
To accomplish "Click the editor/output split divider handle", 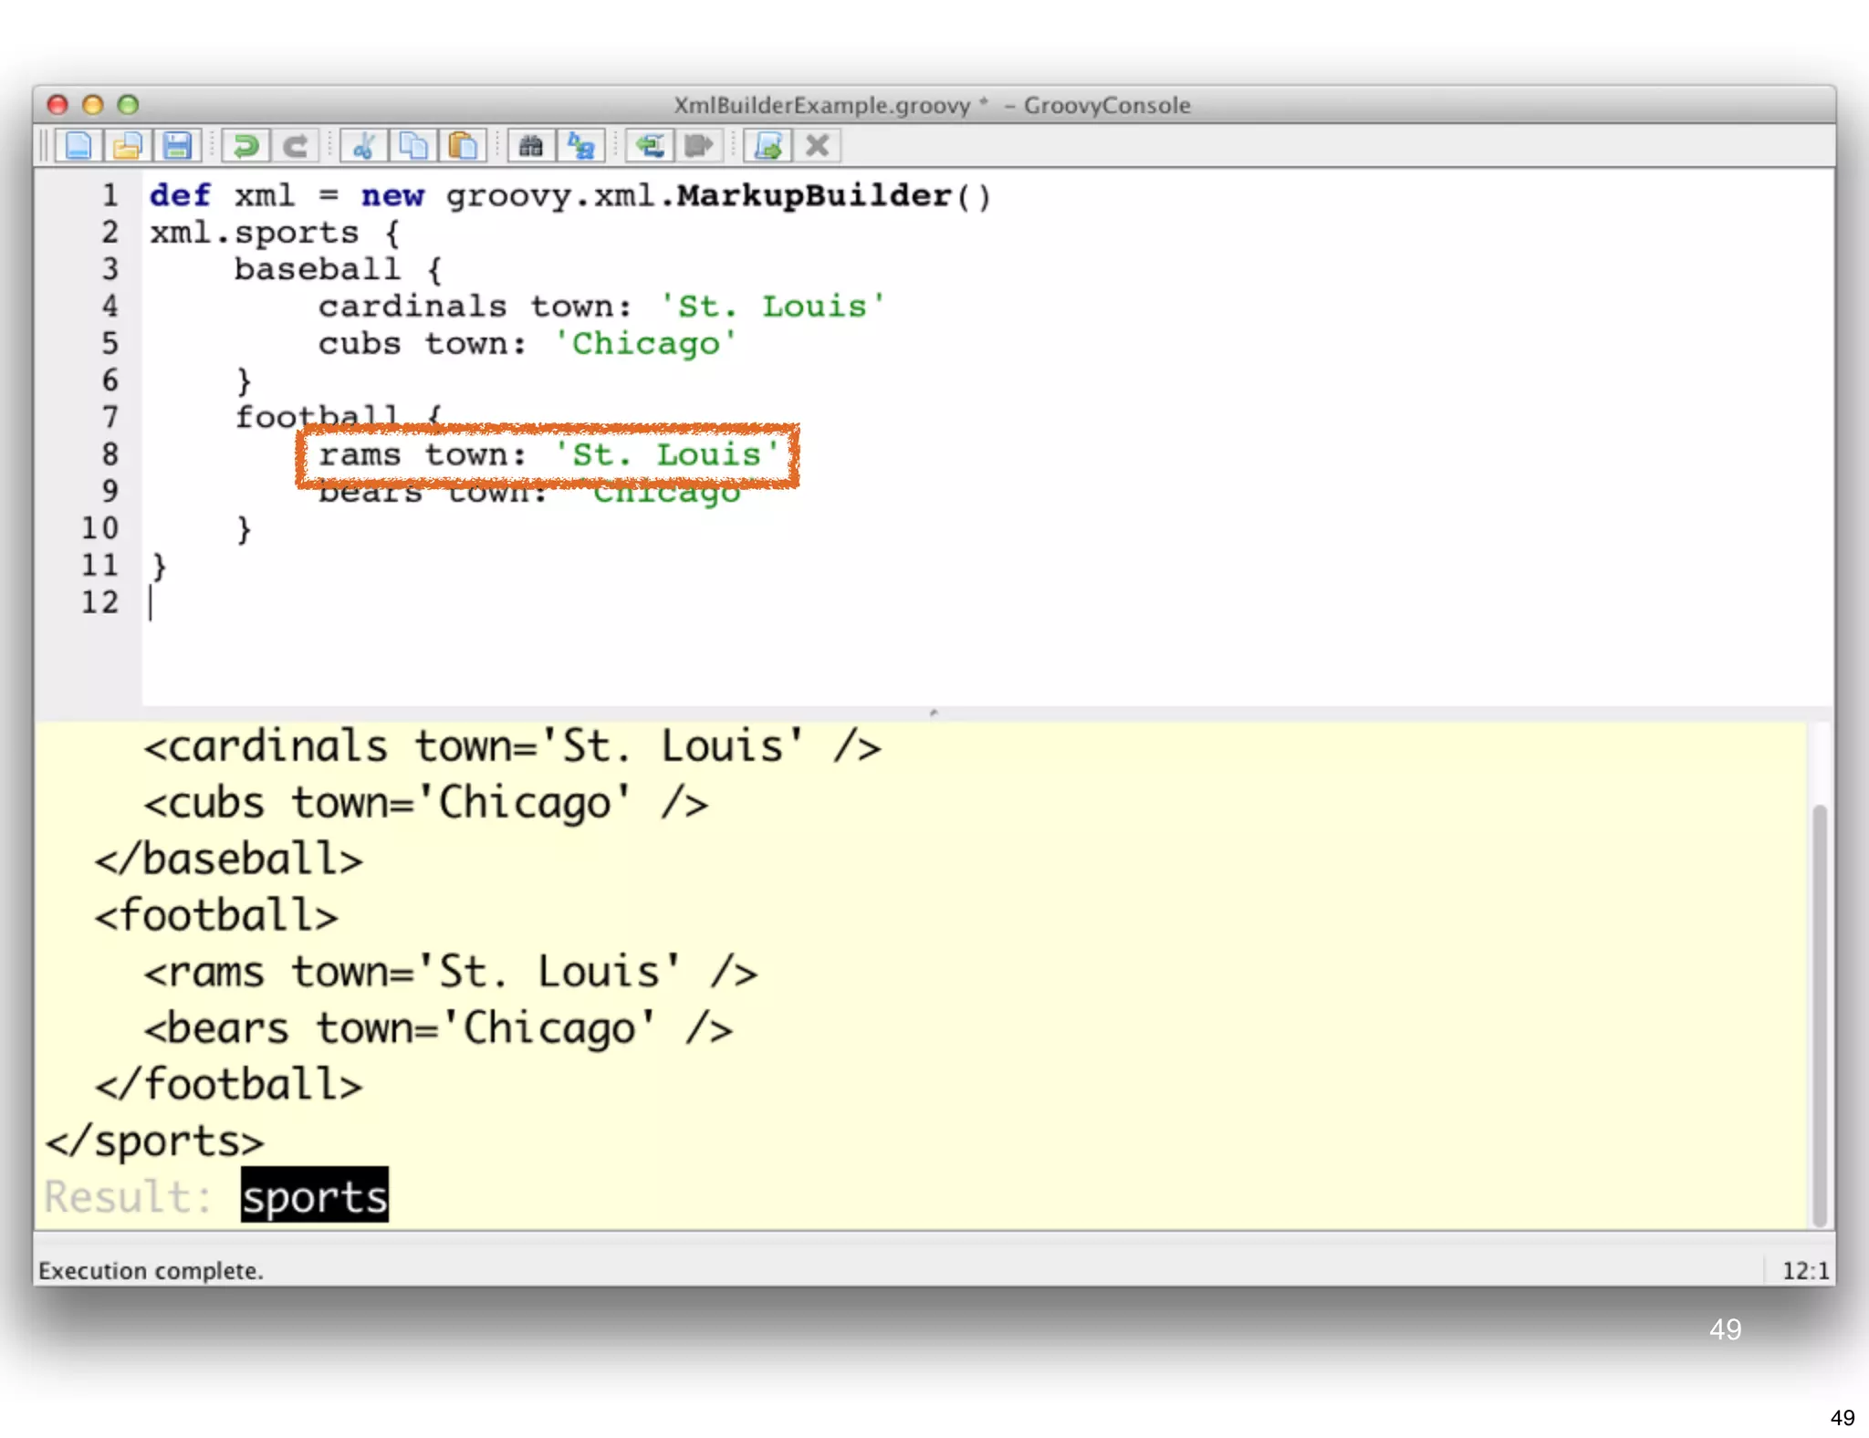I will tap(934, 713).
